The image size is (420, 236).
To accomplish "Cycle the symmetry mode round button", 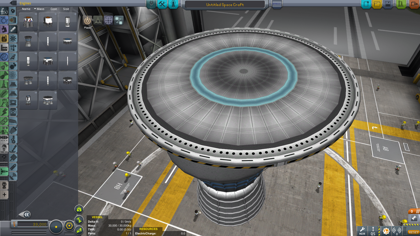I will coord(56,227).
